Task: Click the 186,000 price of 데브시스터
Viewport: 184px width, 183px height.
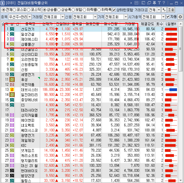Action: click(48, 90)
